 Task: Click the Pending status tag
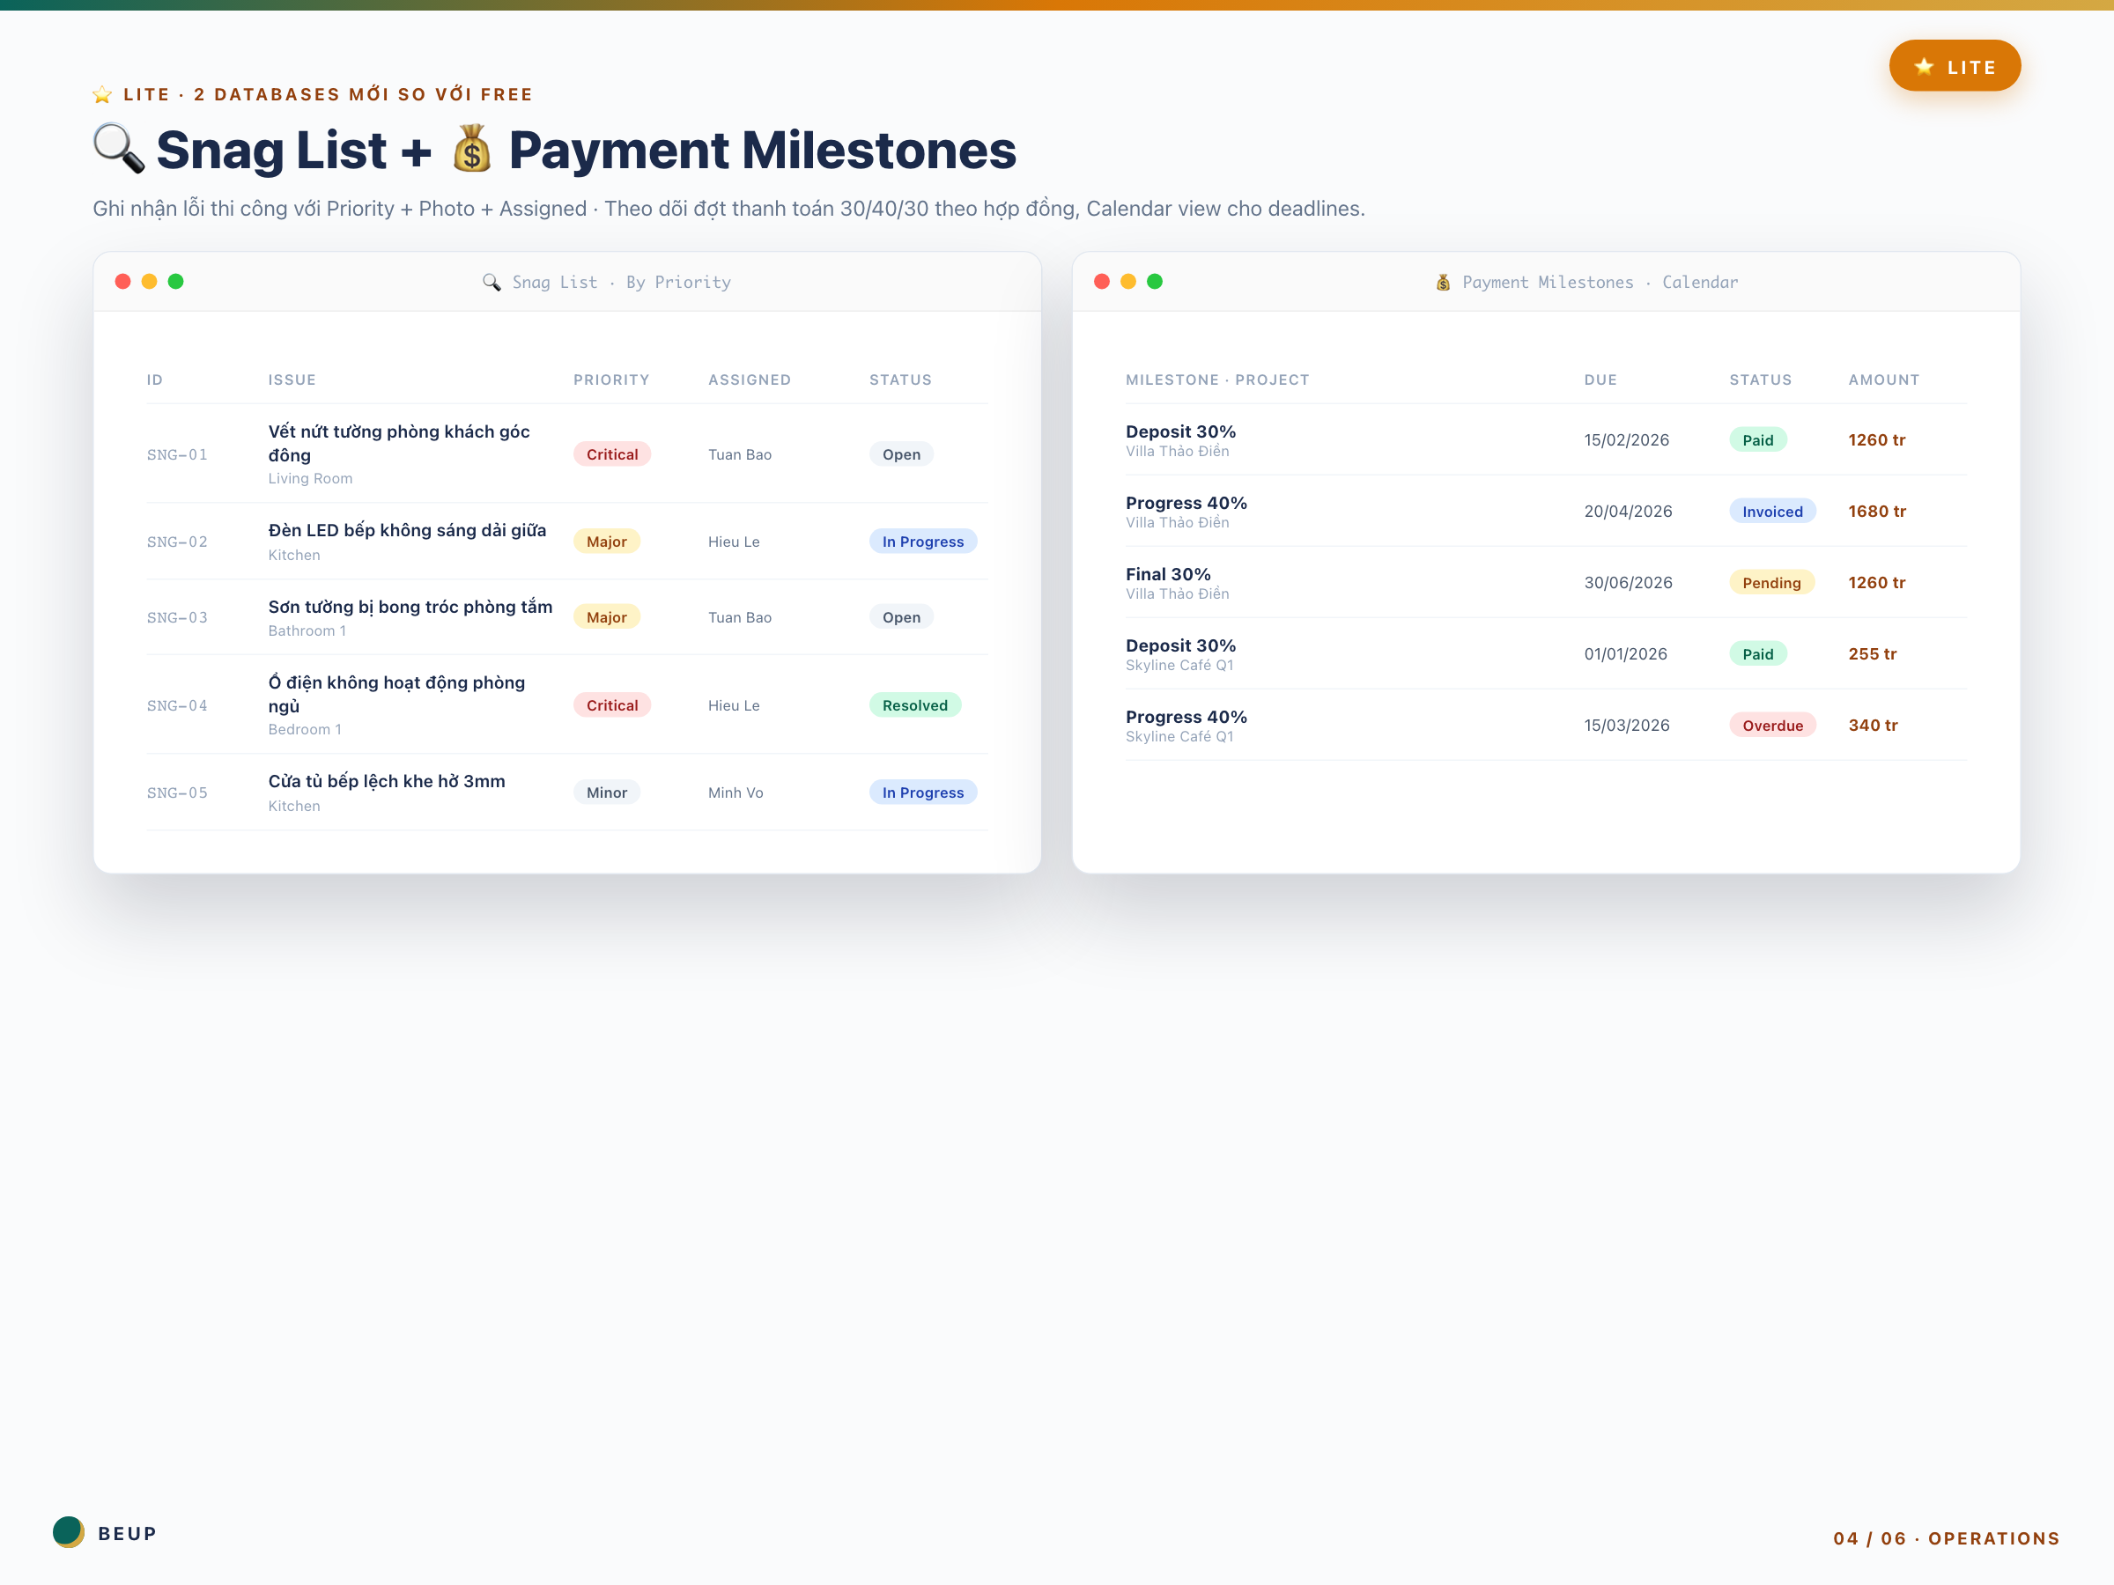click(x=1772, y=584)
